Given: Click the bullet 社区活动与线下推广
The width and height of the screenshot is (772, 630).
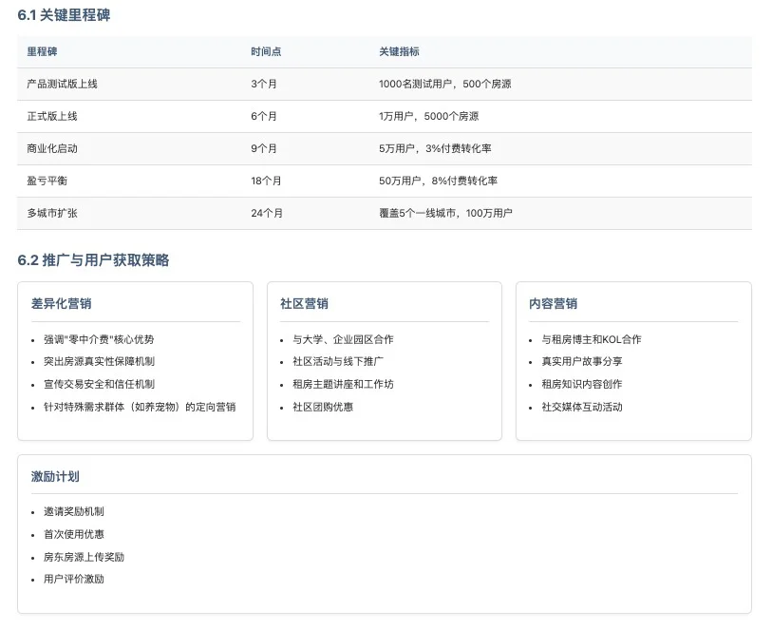Looking at the screenshot, I should click(x=338, y=361).
